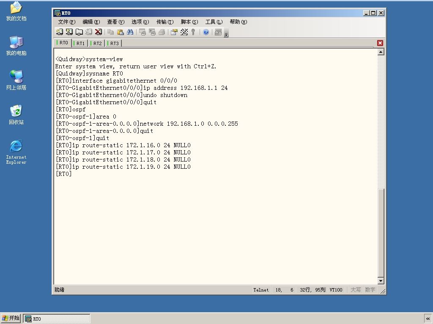Viewport: 433px width, 324px height.
Task: Click '32行, 95列' in the status bar
Action: pos(312,290)
